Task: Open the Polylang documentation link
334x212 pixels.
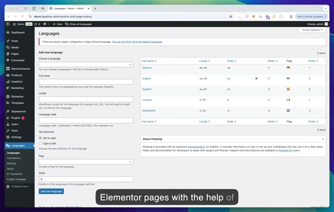Action: pyautogui.click(x=196, y=147)
